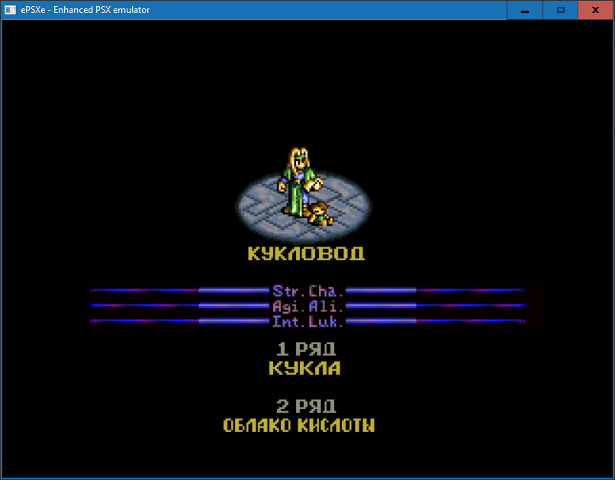
Task: Click the Int. stat label
Action: (x=288, y=321)
